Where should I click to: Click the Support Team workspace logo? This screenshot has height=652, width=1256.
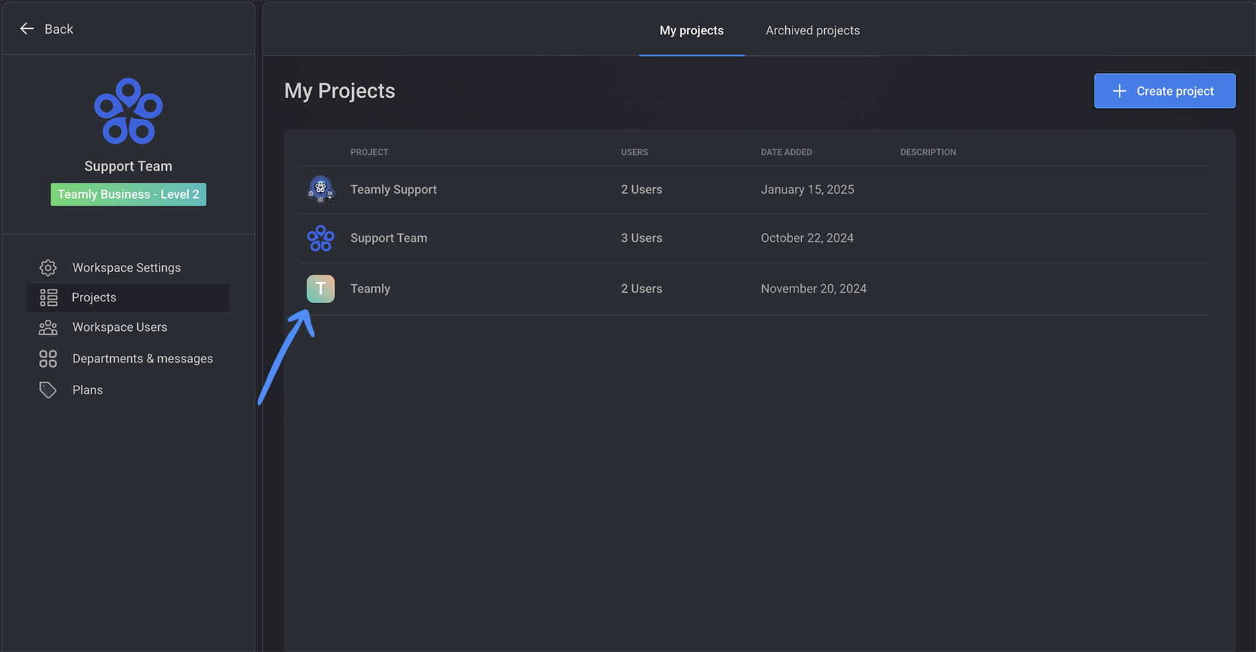pyautogui.click(x=129, y=111)
